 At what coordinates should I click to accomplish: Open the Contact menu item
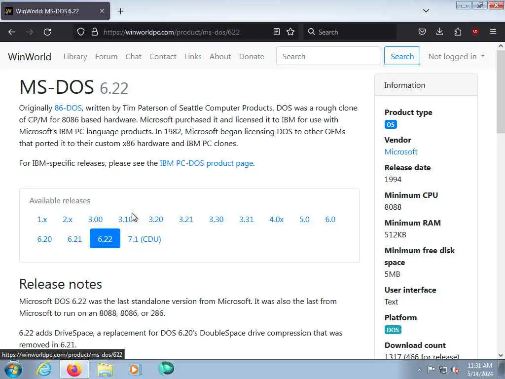(163, 56)
